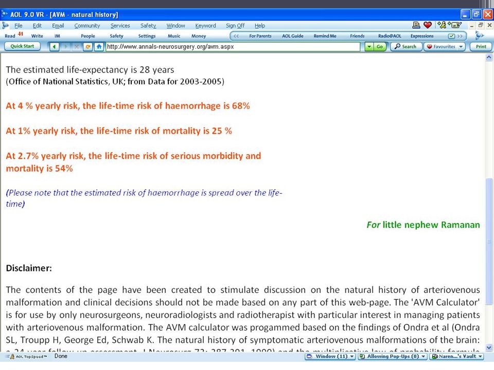This screenshot has height=370, width=494.
Task: Open the Email menu
Action: [x=58, y=26]
